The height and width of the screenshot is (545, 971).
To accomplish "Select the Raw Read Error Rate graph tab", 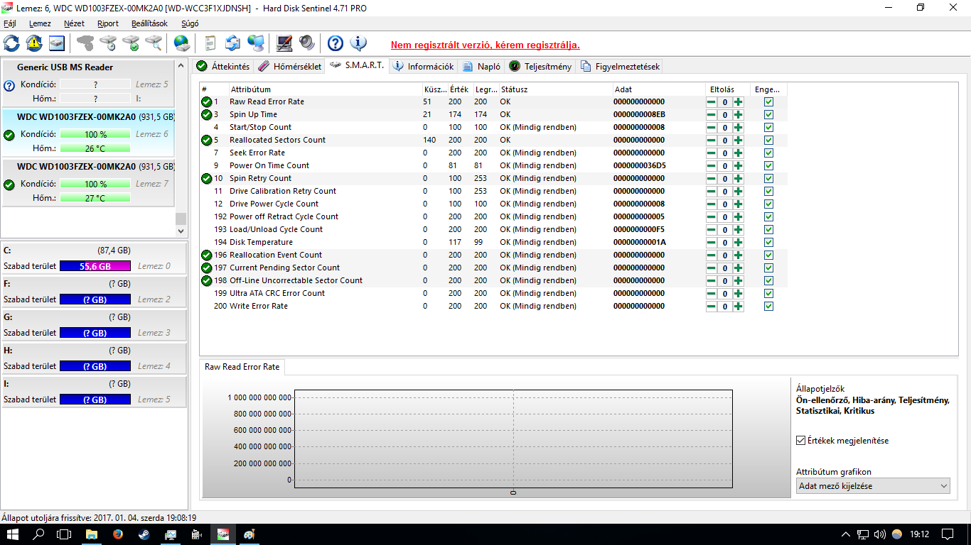I will (x=242, y=367).
